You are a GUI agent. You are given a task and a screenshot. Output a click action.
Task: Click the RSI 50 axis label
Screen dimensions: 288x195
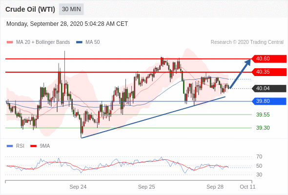259,166
